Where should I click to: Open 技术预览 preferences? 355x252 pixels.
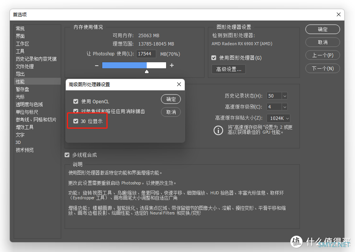(25, 150)
